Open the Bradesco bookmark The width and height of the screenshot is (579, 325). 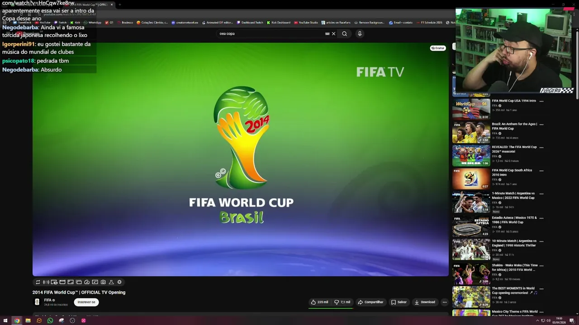(125, 23)
